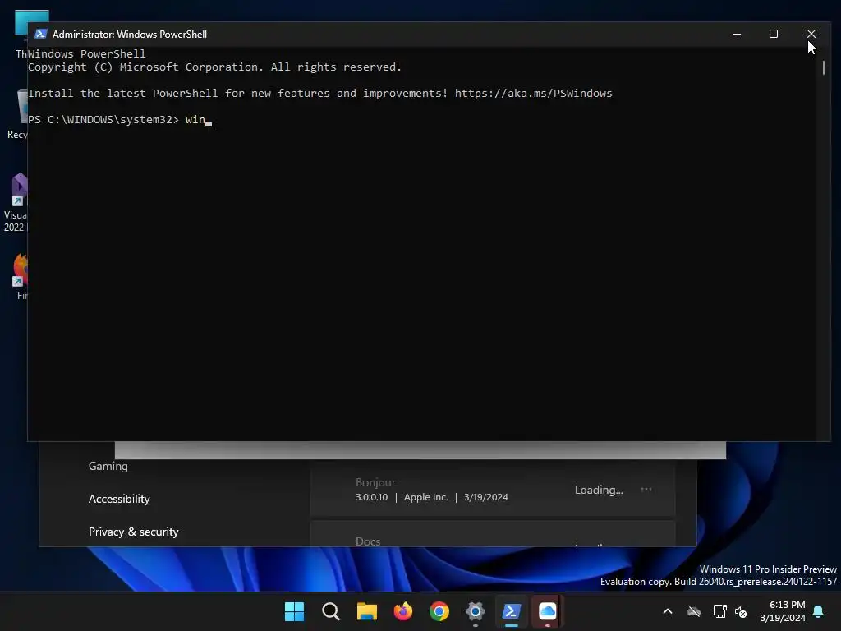Launch Google Chrome from the taskbar

439,611
